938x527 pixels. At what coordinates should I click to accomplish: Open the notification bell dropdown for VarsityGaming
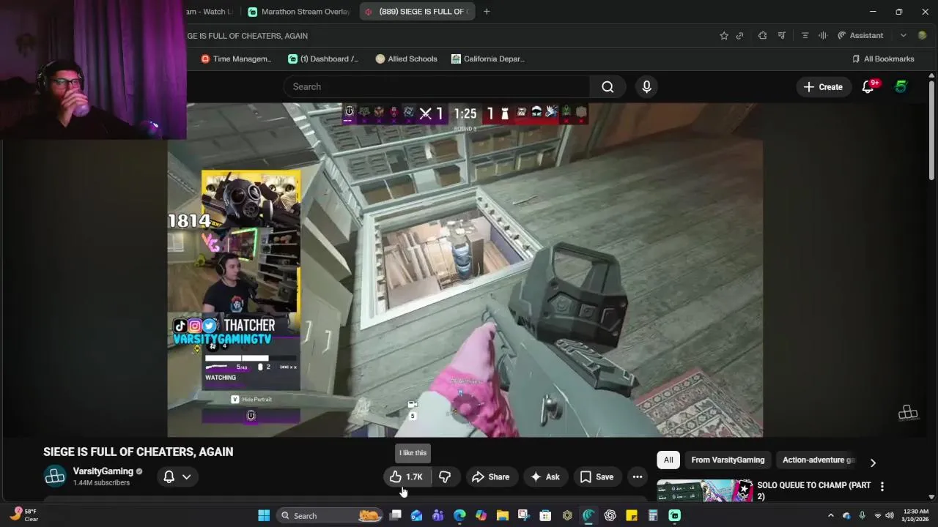(x=177, y=476)
